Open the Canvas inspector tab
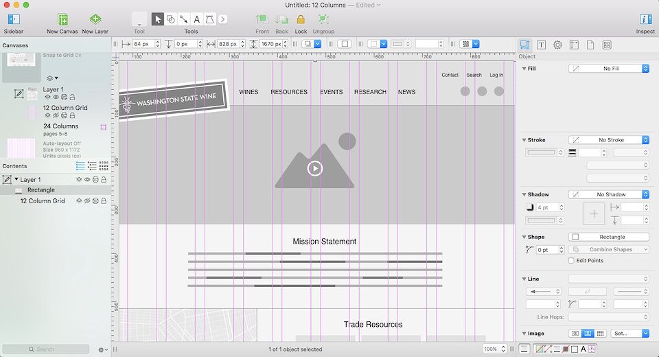This screenshot has width=659, height=357. coord(574,45)
